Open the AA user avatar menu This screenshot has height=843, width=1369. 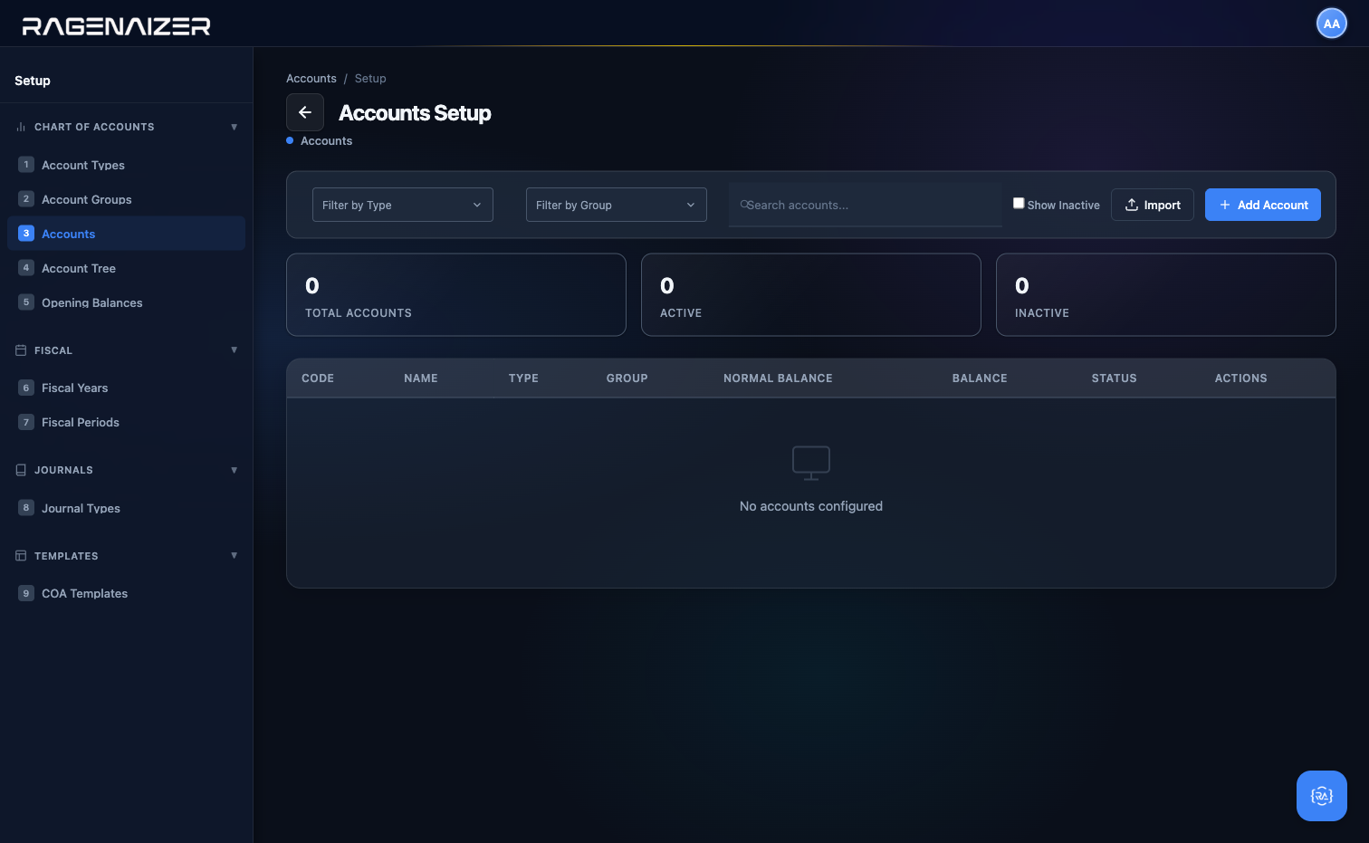coord(1331,24)
